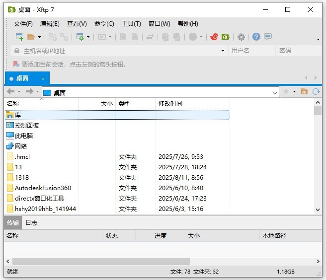Click the tab-strip left arrow
The width and height of the screenshot is (326, 280).
click(x=306, y=77)
